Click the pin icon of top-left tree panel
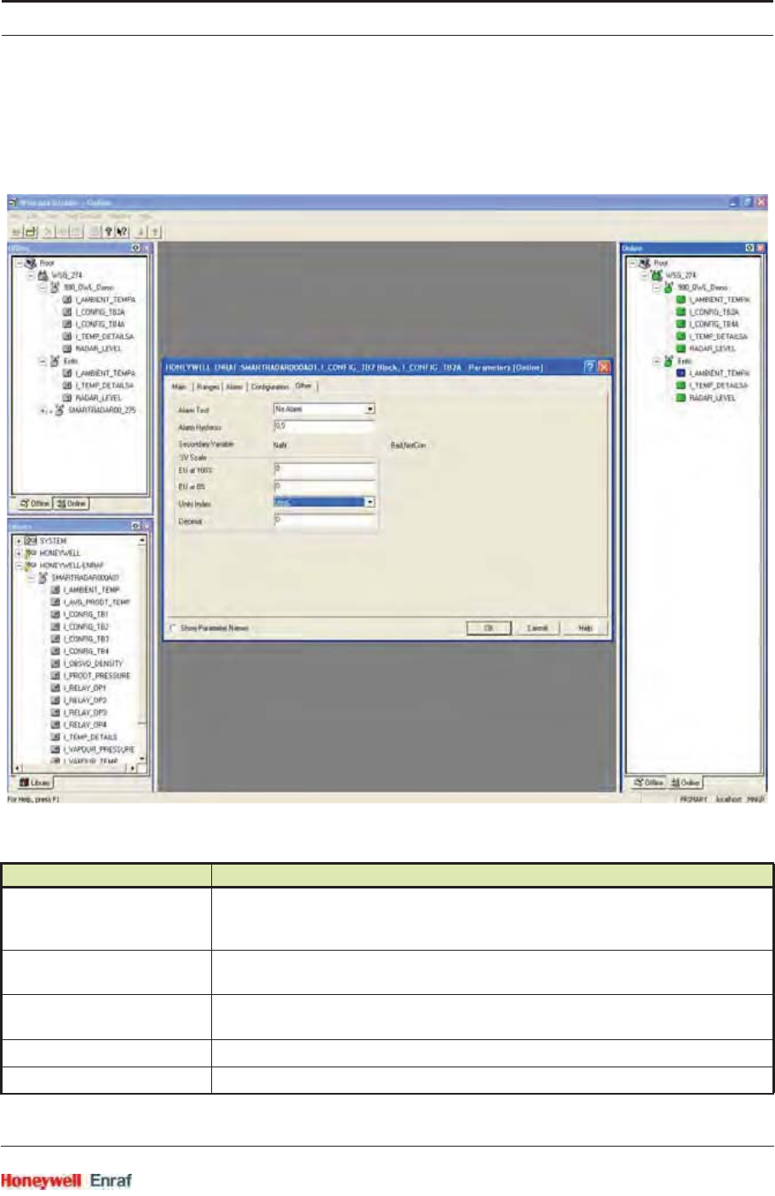This screenshot has height=1196, width=775. tap(136, 248)
